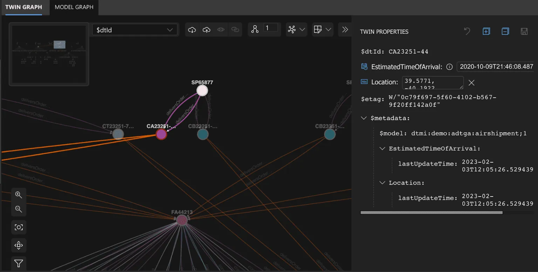Open the graph layout dropdown

tap(296, 29)
